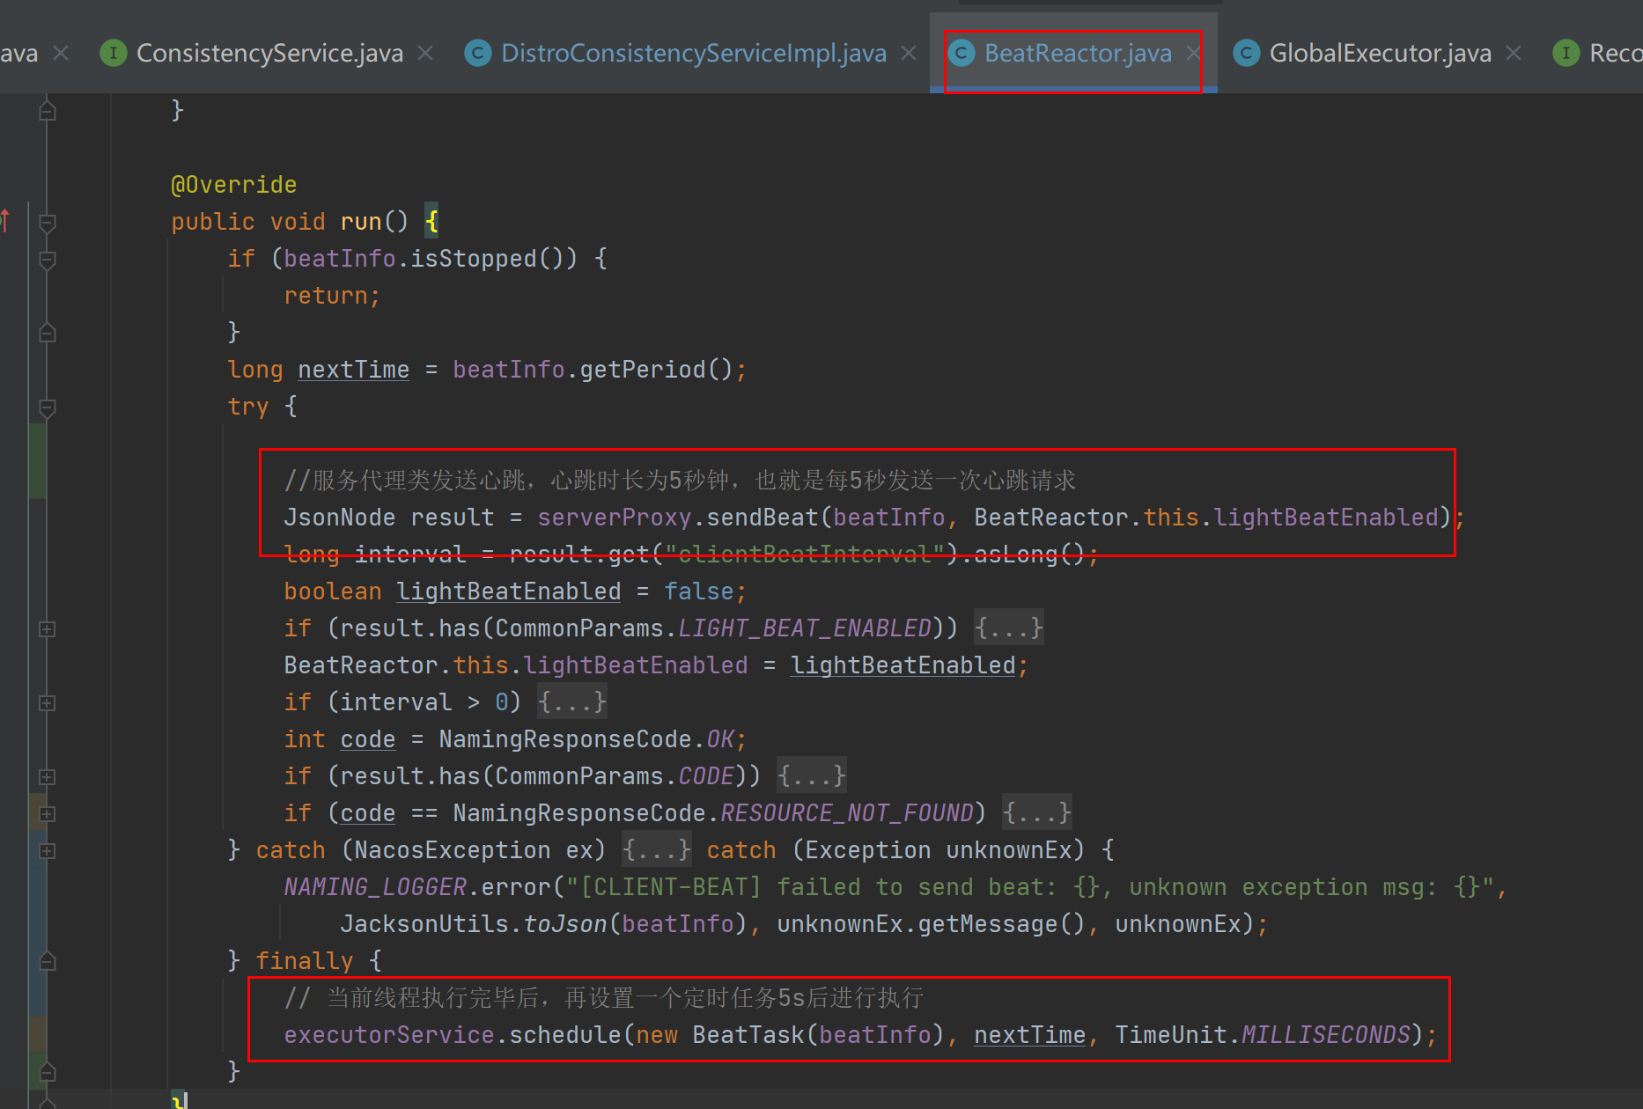The image size is (1643, 1109).
Task: Close the ConsistencyService.java tab
Action: (425, 54)
